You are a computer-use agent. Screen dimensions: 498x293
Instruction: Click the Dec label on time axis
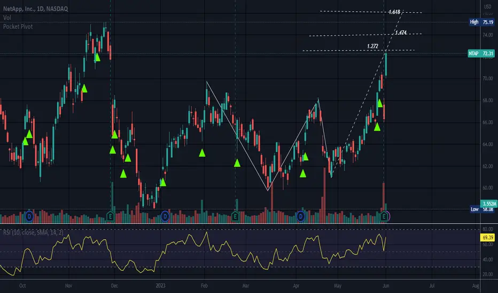114,286
